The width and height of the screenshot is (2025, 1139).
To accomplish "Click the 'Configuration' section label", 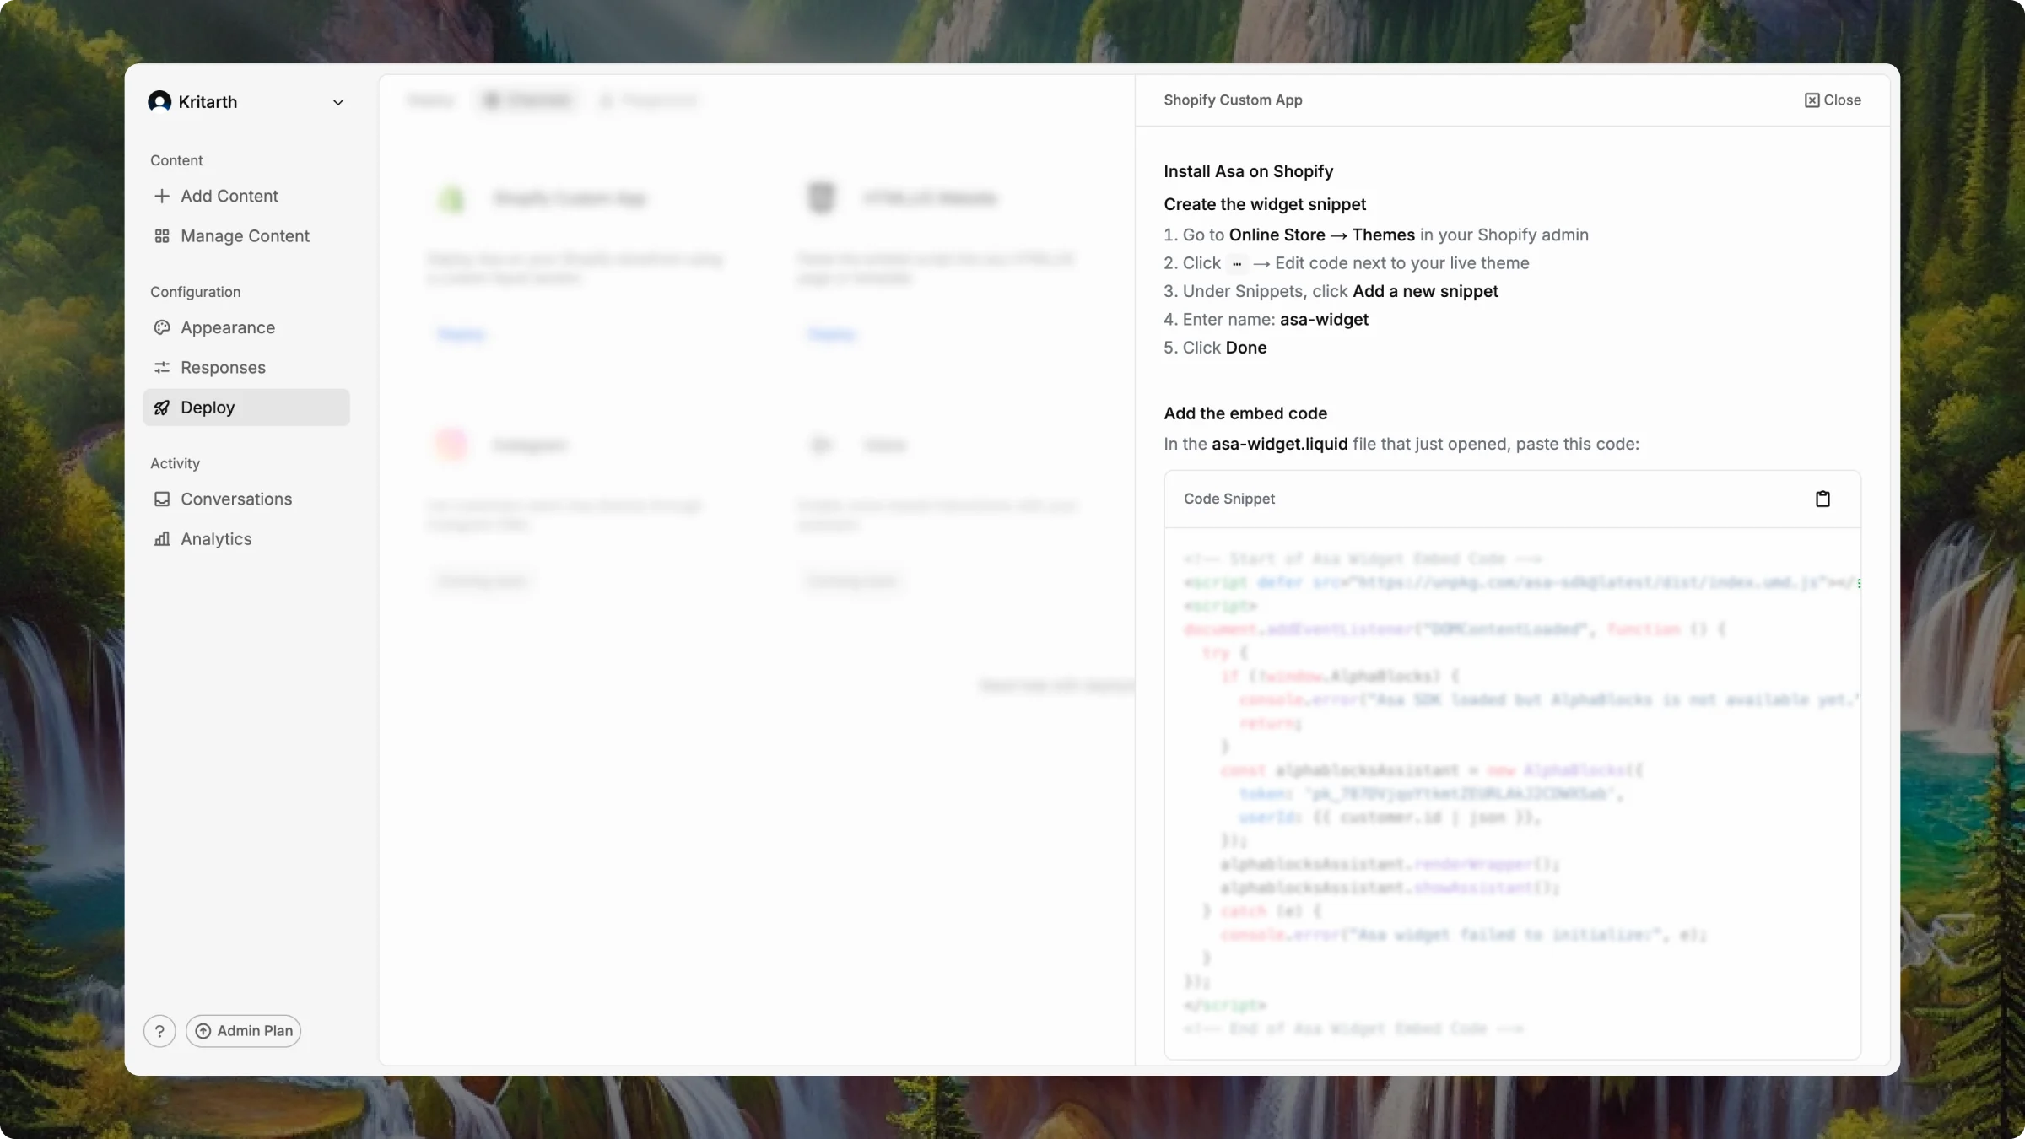I will (x=195, y=292).
